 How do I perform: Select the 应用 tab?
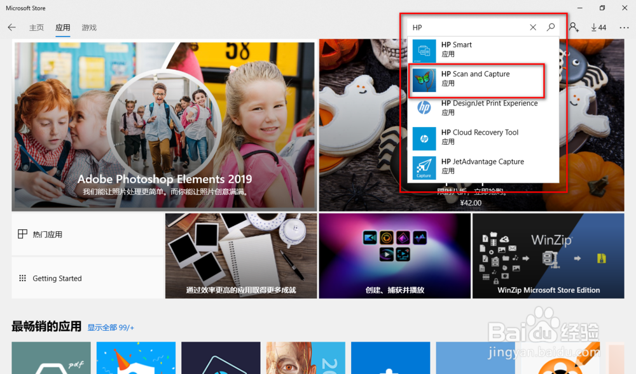[62, 27]
